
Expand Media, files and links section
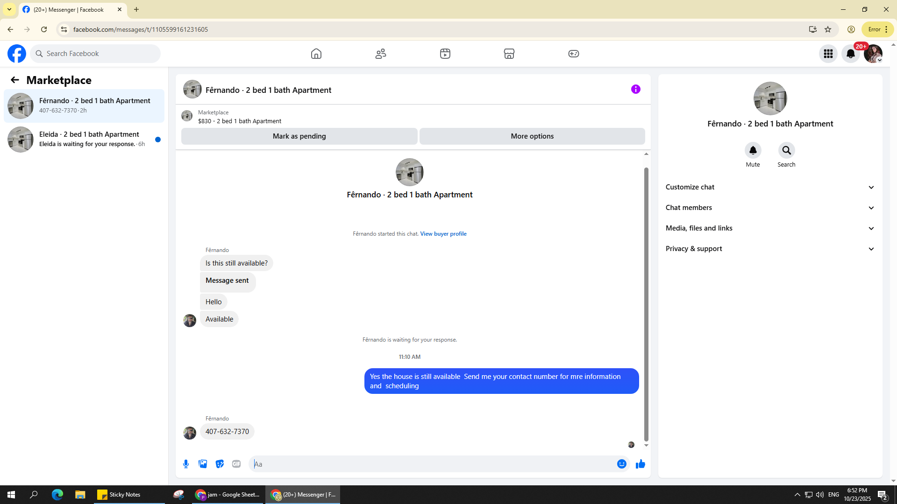(x=769, y=228)
